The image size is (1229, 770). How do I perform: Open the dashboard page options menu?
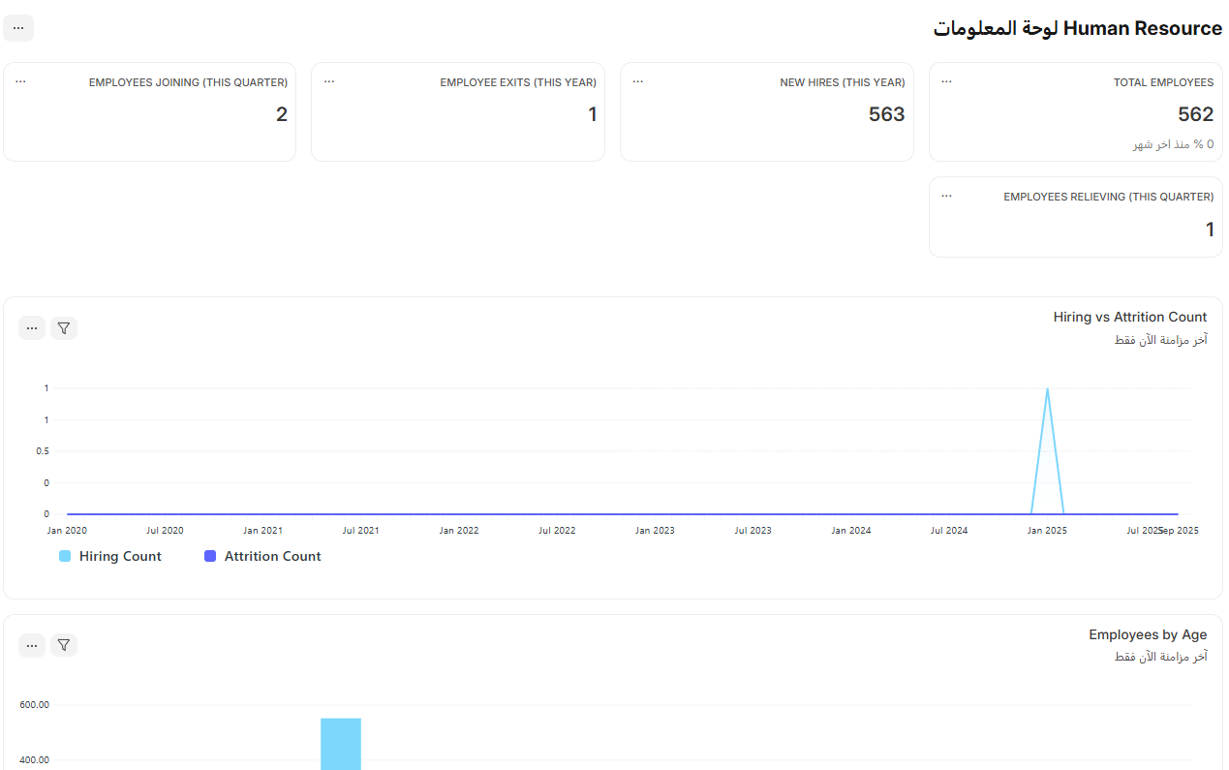[18, 28]
